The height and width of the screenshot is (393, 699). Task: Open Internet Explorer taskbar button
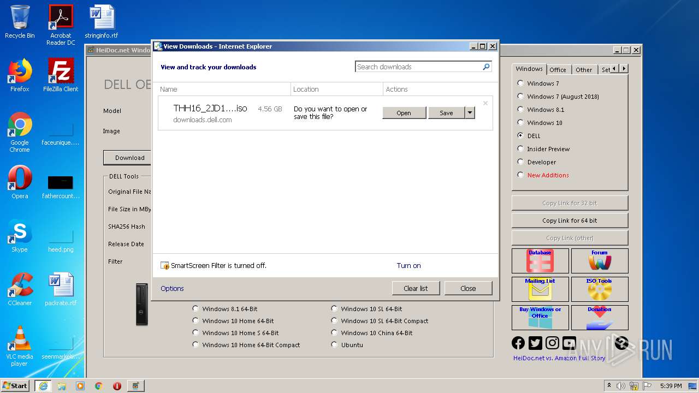pos(43,386)
